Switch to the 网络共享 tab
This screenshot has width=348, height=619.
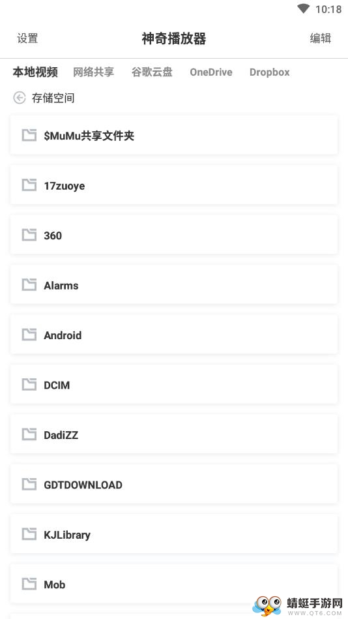coord(93,72)
